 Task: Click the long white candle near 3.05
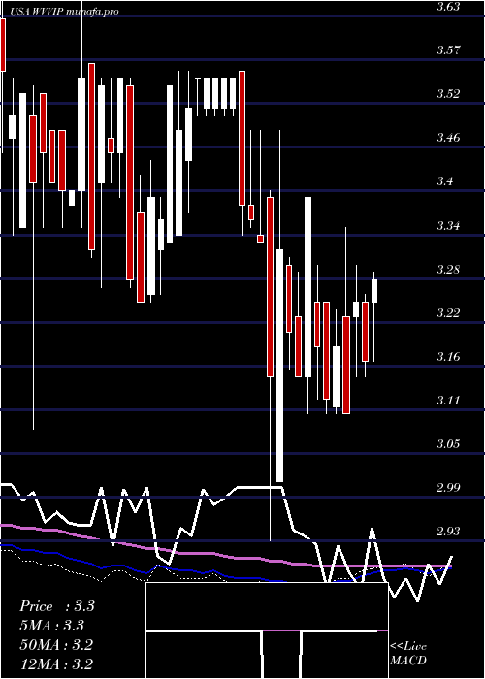[x=279, y=365]
